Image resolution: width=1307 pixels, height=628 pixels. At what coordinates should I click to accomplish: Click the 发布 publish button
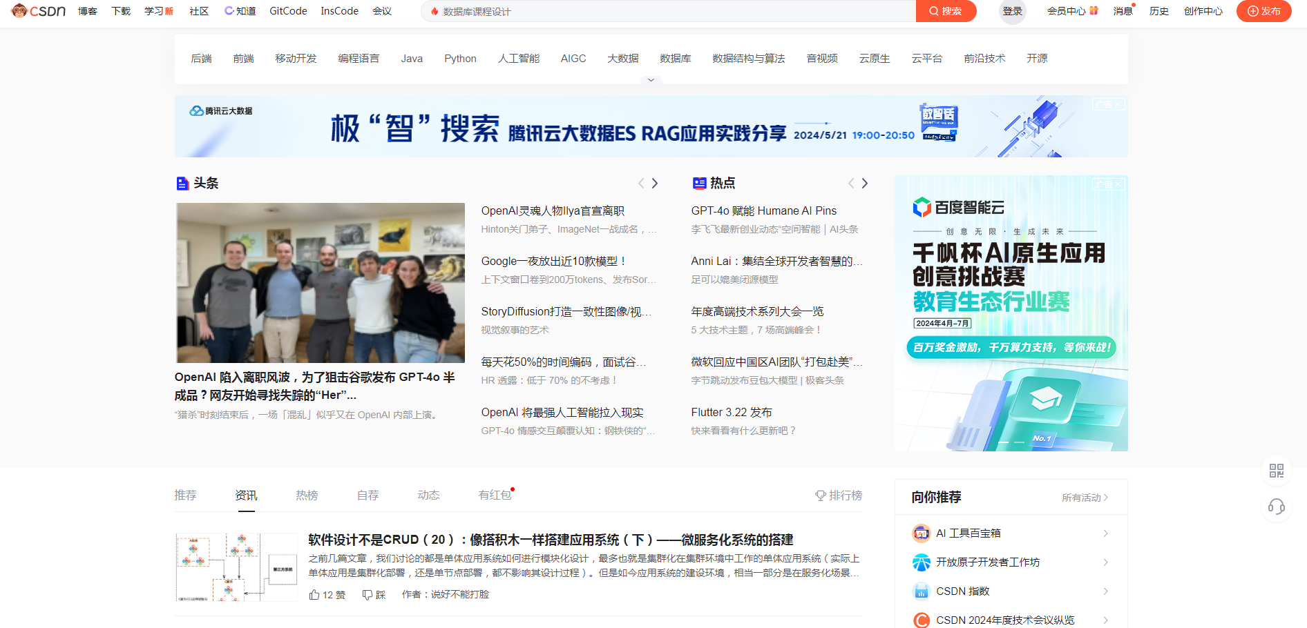[1263, 11]
